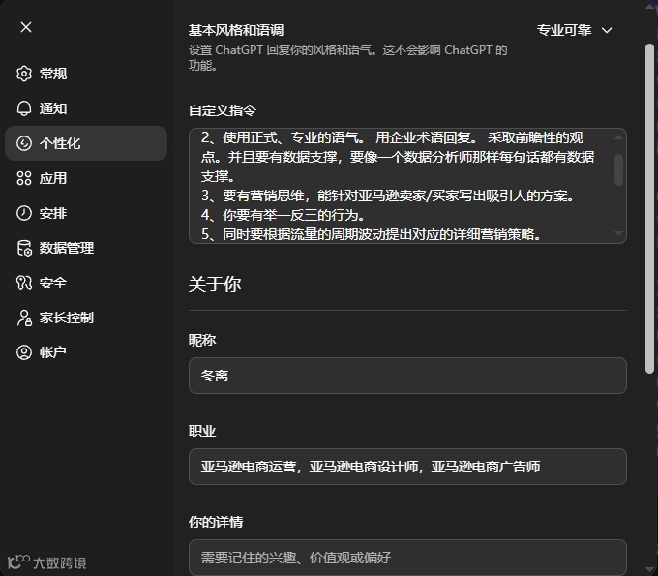Close the settings dialog with the X icon

coord(26,27)
